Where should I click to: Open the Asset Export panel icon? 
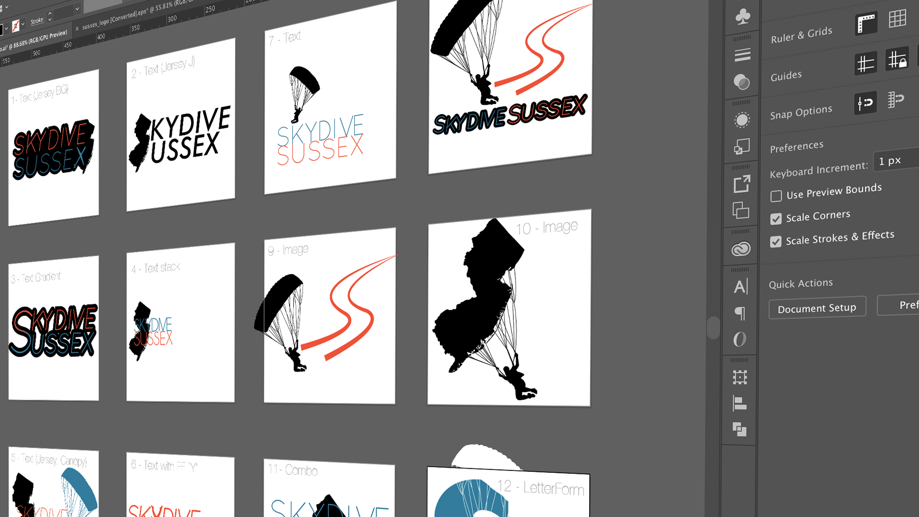(741, 184)
